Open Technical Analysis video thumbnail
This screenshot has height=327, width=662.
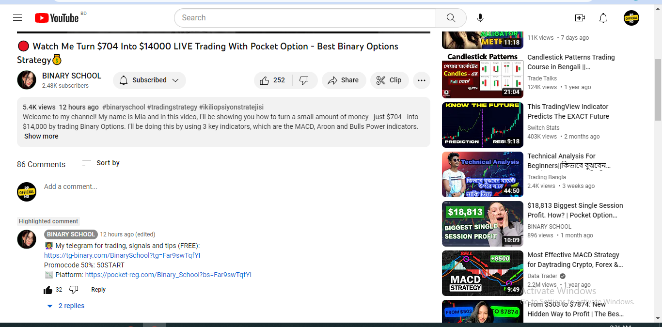tap(483, 174)
